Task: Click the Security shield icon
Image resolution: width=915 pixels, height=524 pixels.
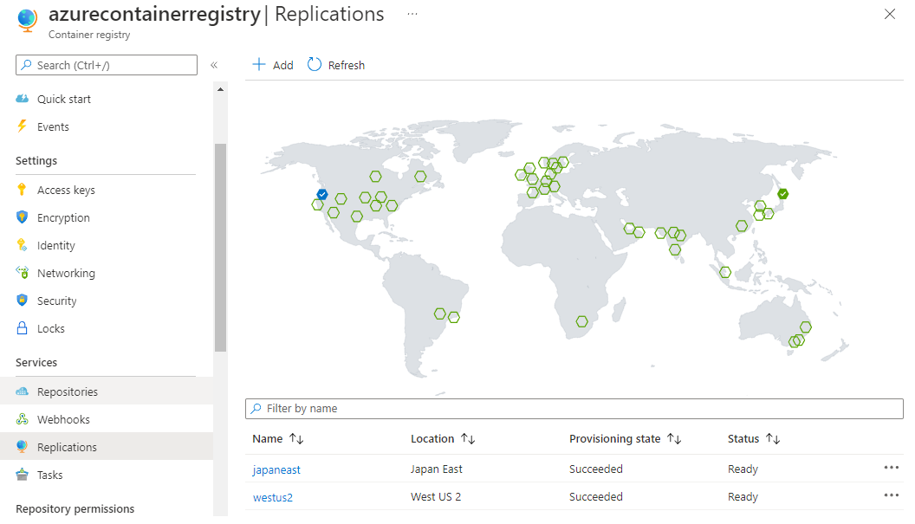Action: click(x=23, y=300)
